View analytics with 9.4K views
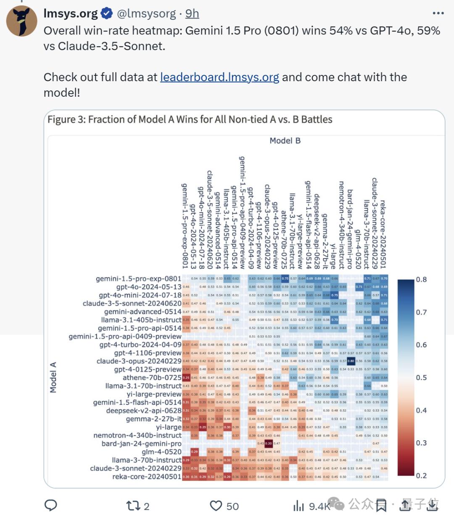Viewport: 454px width, 522px height. pyautogui.click(x=311, y=506)
